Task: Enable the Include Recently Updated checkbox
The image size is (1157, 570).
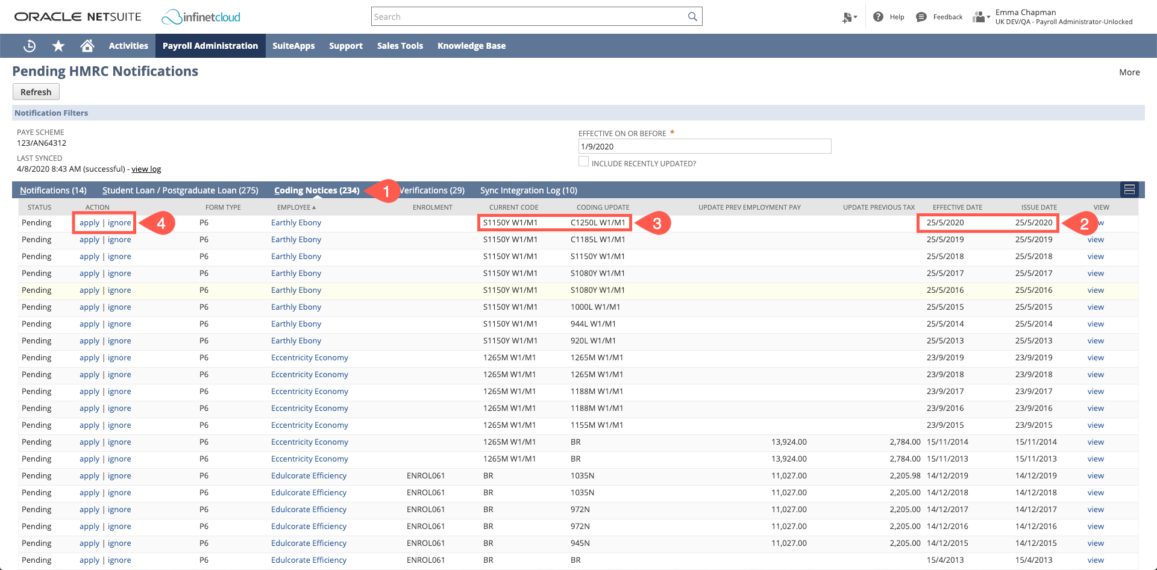Action: pos(583,161)
